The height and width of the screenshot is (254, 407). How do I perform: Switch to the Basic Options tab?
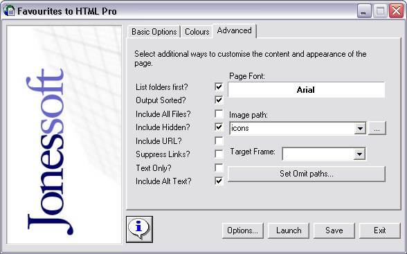click(x=154, y=32)
